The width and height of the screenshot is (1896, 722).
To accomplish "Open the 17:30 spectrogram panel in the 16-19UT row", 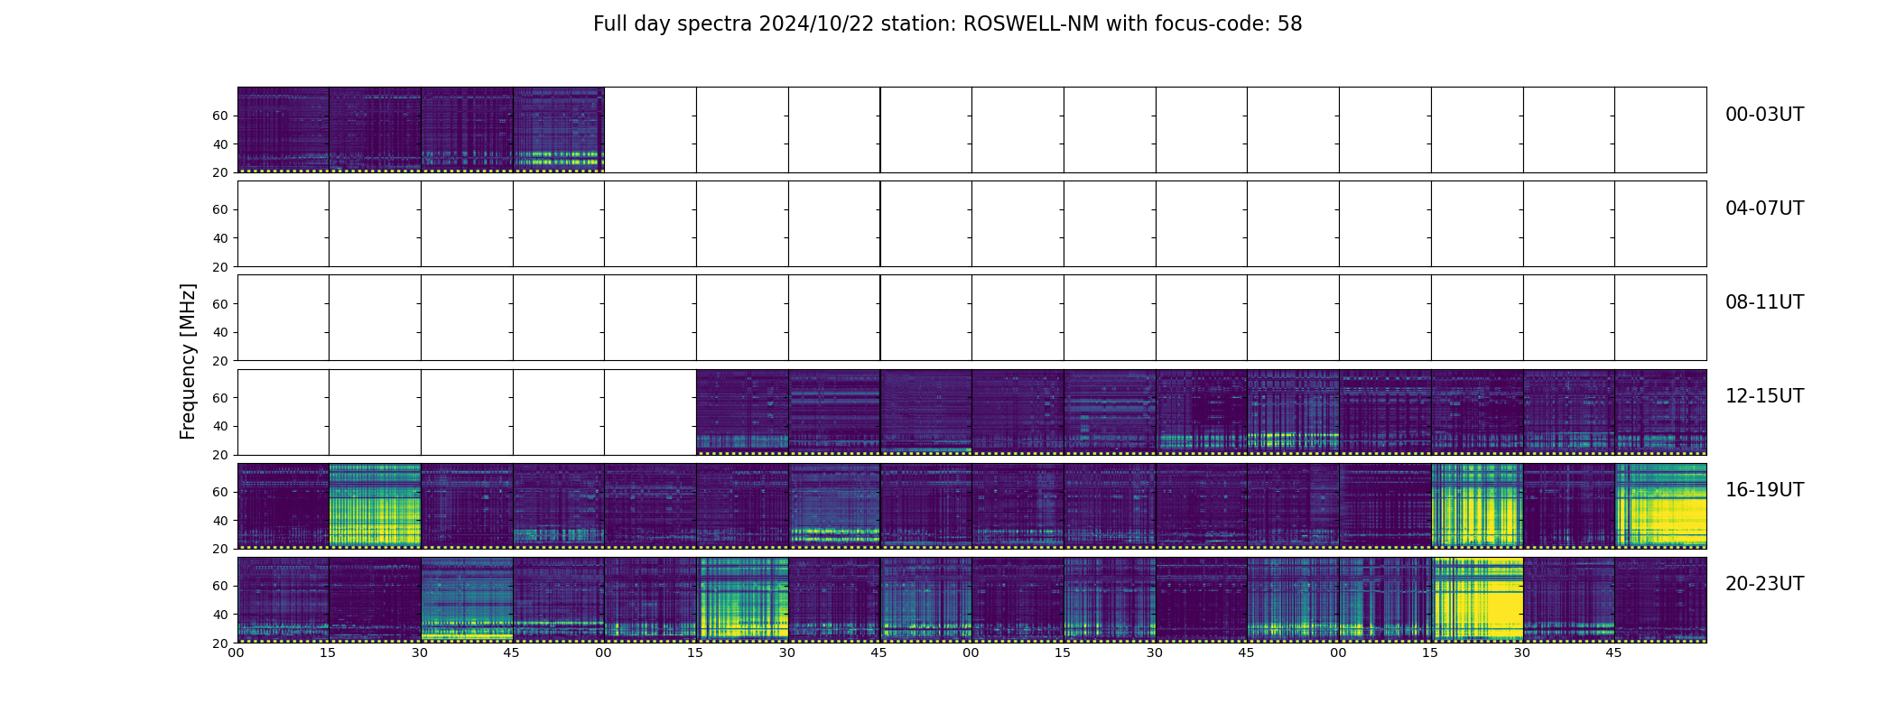I will tap(834, 506).
